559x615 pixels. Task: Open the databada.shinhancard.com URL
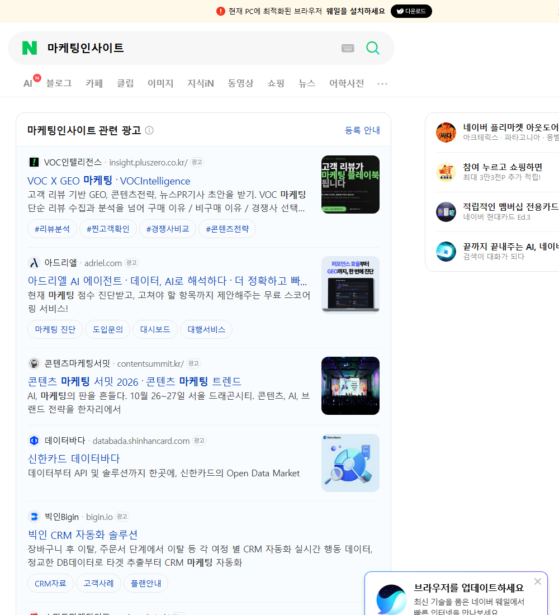tap(141, 441)
